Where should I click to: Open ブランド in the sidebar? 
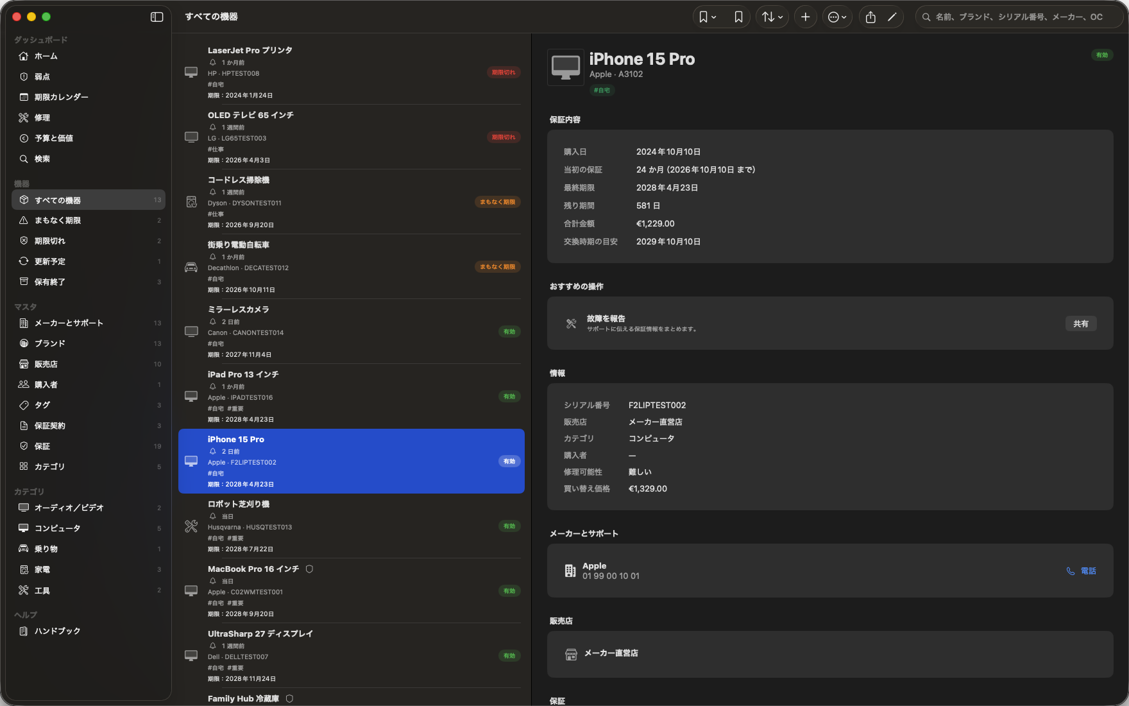pos(89,344)
